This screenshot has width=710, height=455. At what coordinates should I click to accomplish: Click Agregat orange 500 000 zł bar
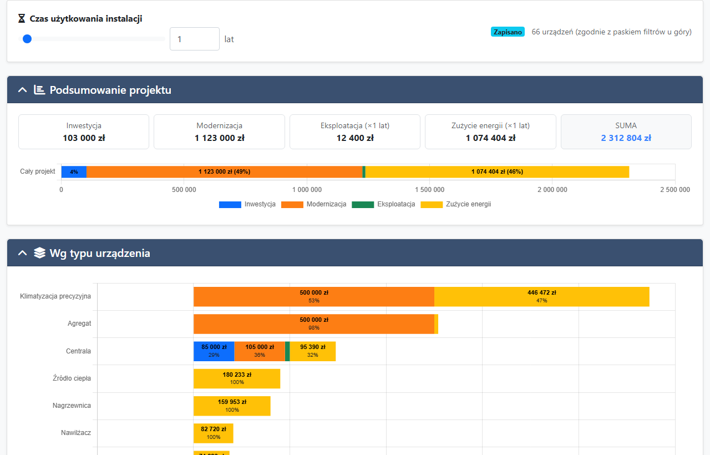(x=314, y=323)
